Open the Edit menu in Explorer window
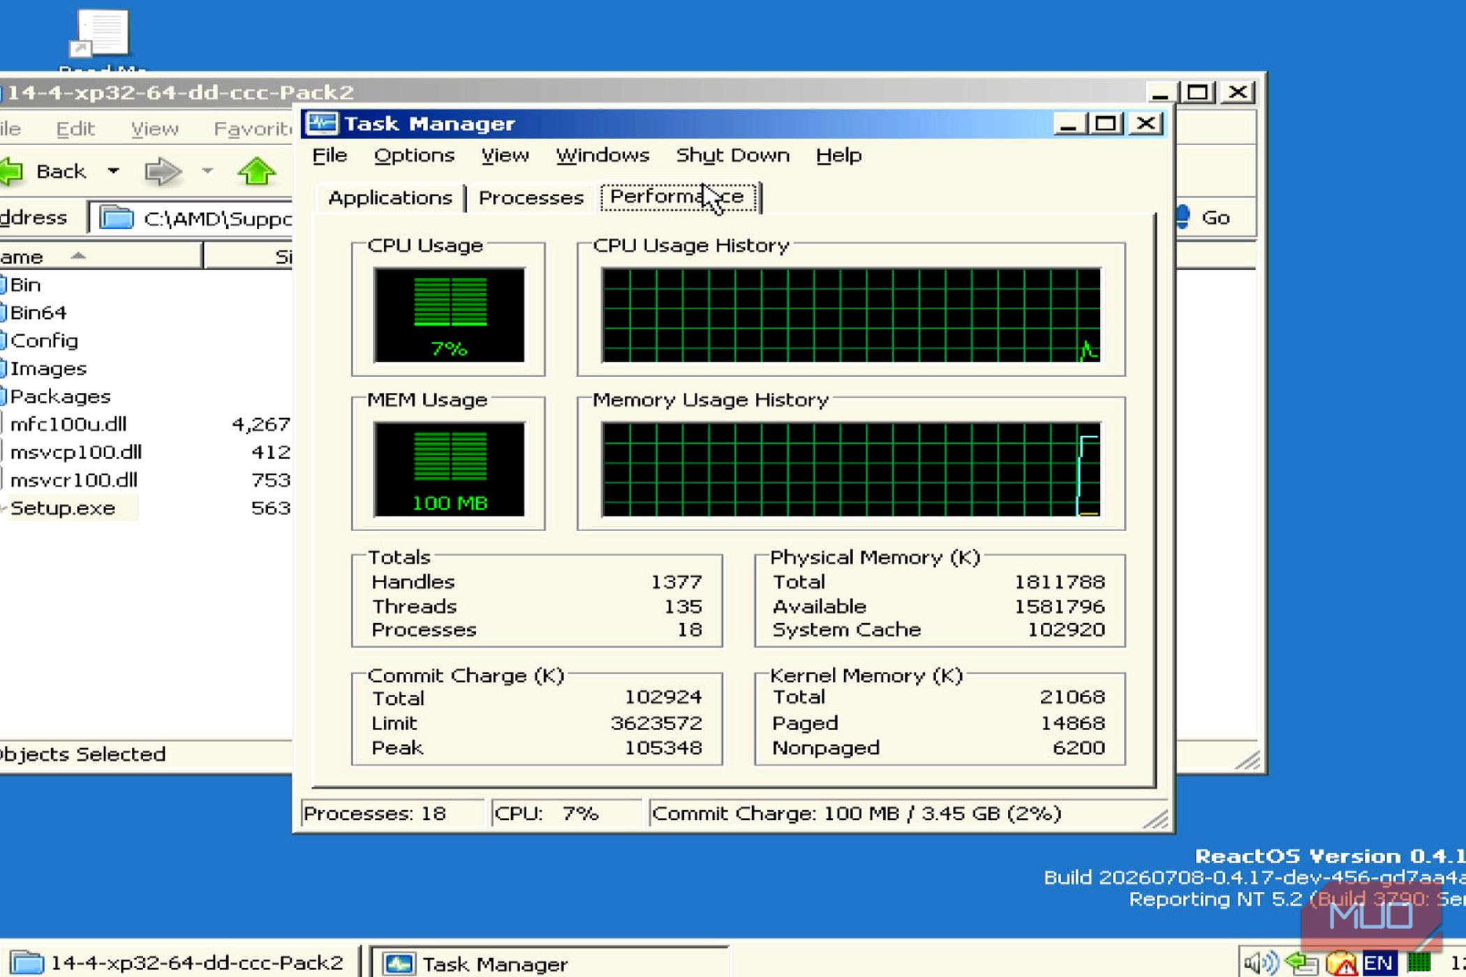1466x977 pixels. point(75,129)
